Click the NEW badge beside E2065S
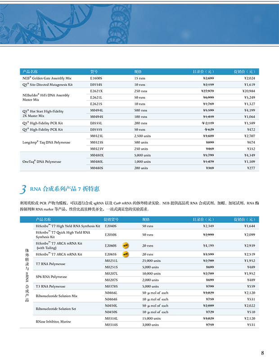279x357 pixels. point(126,254)
